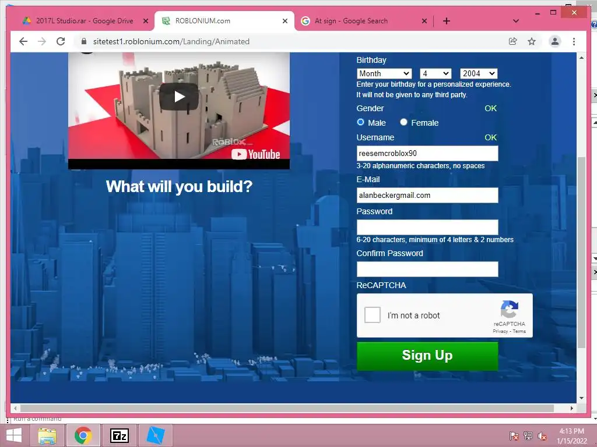Close the At sign Google Search tab
The height and width of the screenshot is (447, 597).
424,21
